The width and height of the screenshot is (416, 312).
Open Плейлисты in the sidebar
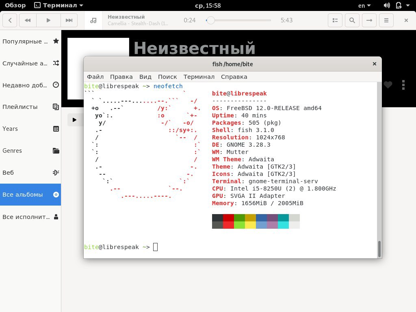(30, 107)
